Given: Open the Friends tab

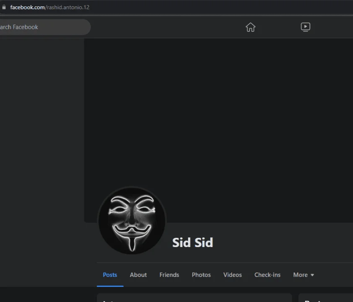Looking at the screenshot, I should coord(169,275).
